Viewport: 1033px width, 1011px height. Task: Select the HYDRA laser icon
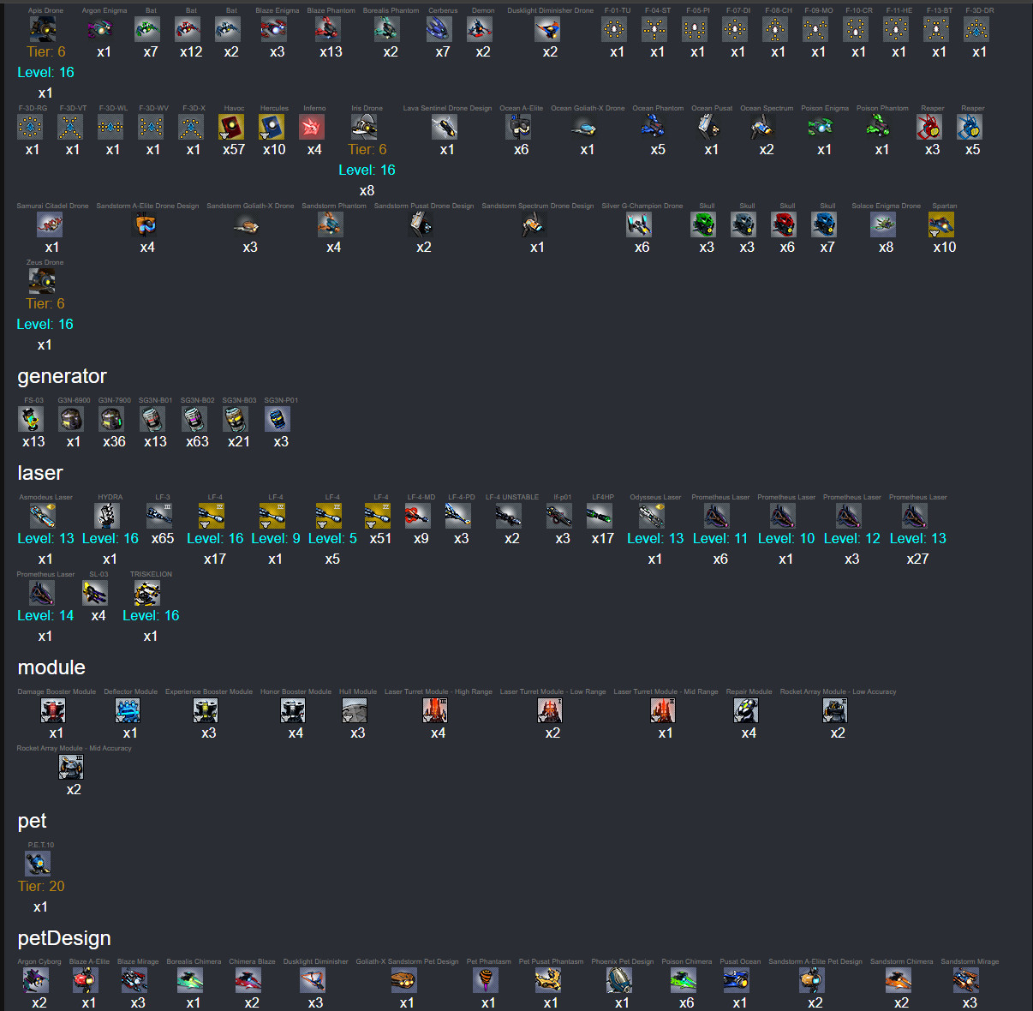pos(107,516)
